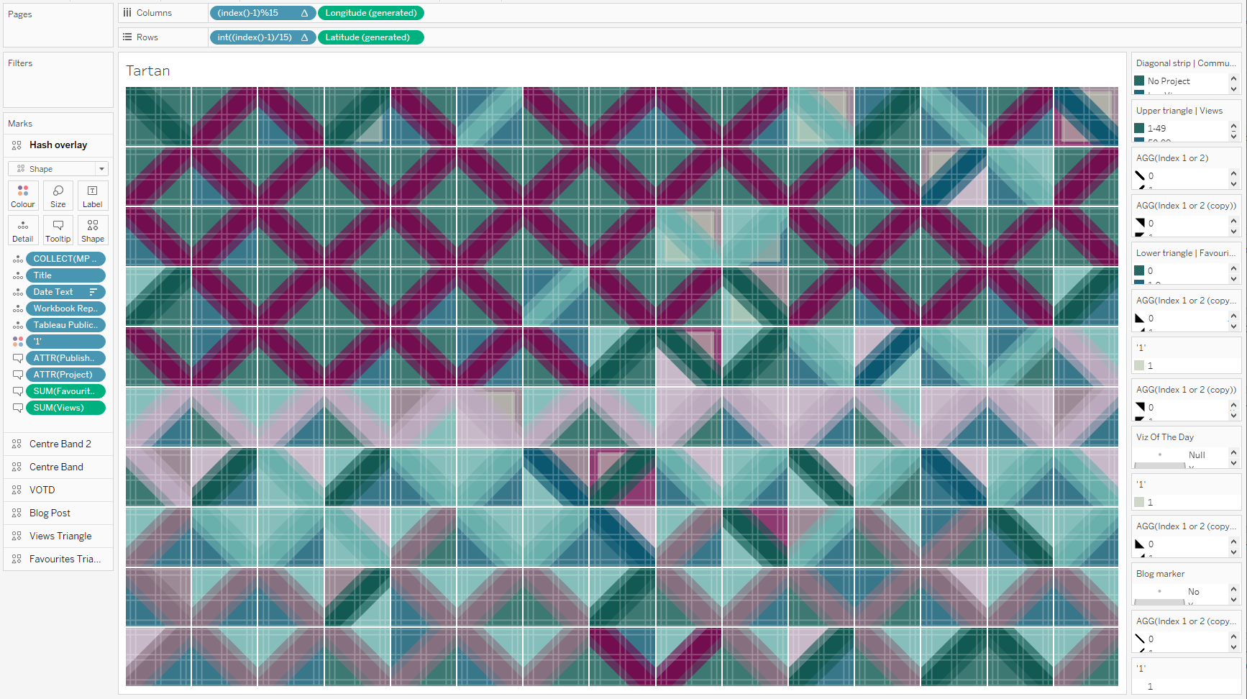The width and height of the screenshot is (1247, 699).
Task: Click the Columns shelf label
Action: (154, 13)
